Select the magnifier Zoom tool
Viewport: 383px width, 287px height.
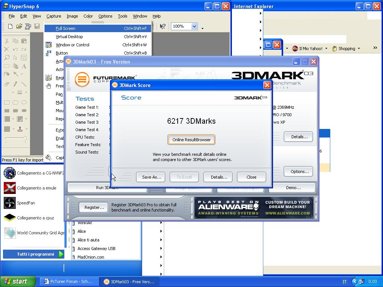(x=7, y=58)
